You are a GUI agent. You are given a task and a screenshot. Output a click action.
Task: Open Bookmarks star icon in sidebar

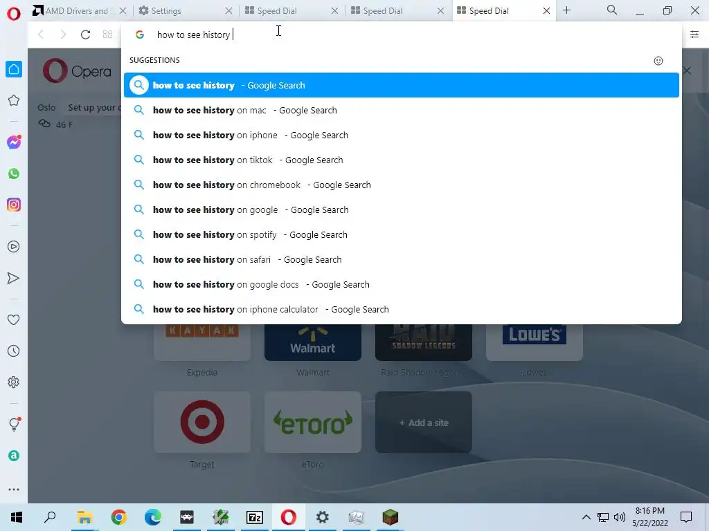point(14,100)
